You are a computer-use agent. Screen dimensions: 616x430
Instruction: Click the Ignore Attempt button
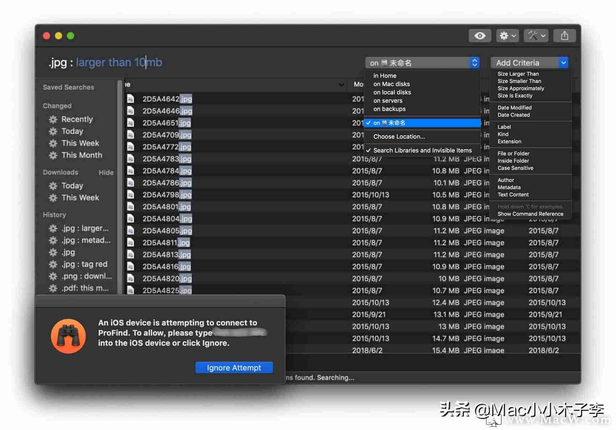[x=234, y=367]
